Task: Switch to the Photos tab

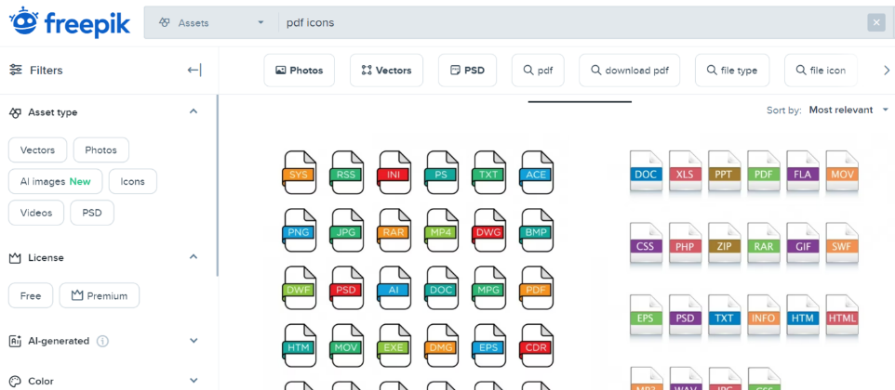Action: (299, 71)
